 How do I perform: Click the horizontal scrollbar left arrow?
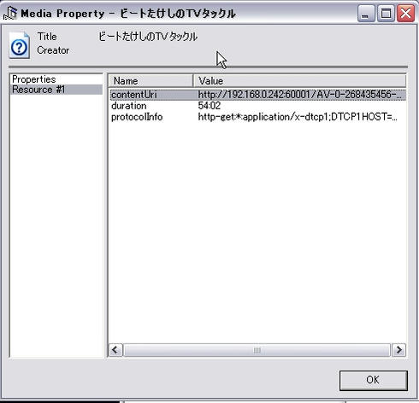[115, 350]
